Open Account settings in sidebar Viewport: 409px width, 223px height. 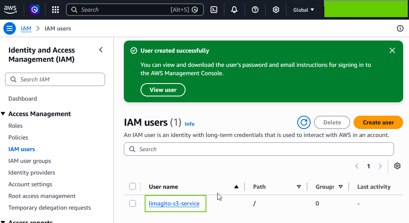pos(30,184)
